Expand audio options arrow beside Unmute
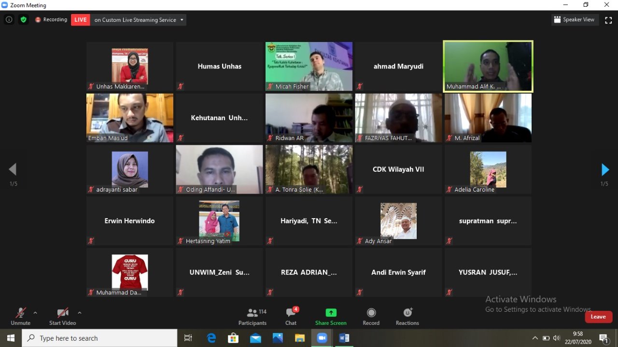 (x=35, y=313)
